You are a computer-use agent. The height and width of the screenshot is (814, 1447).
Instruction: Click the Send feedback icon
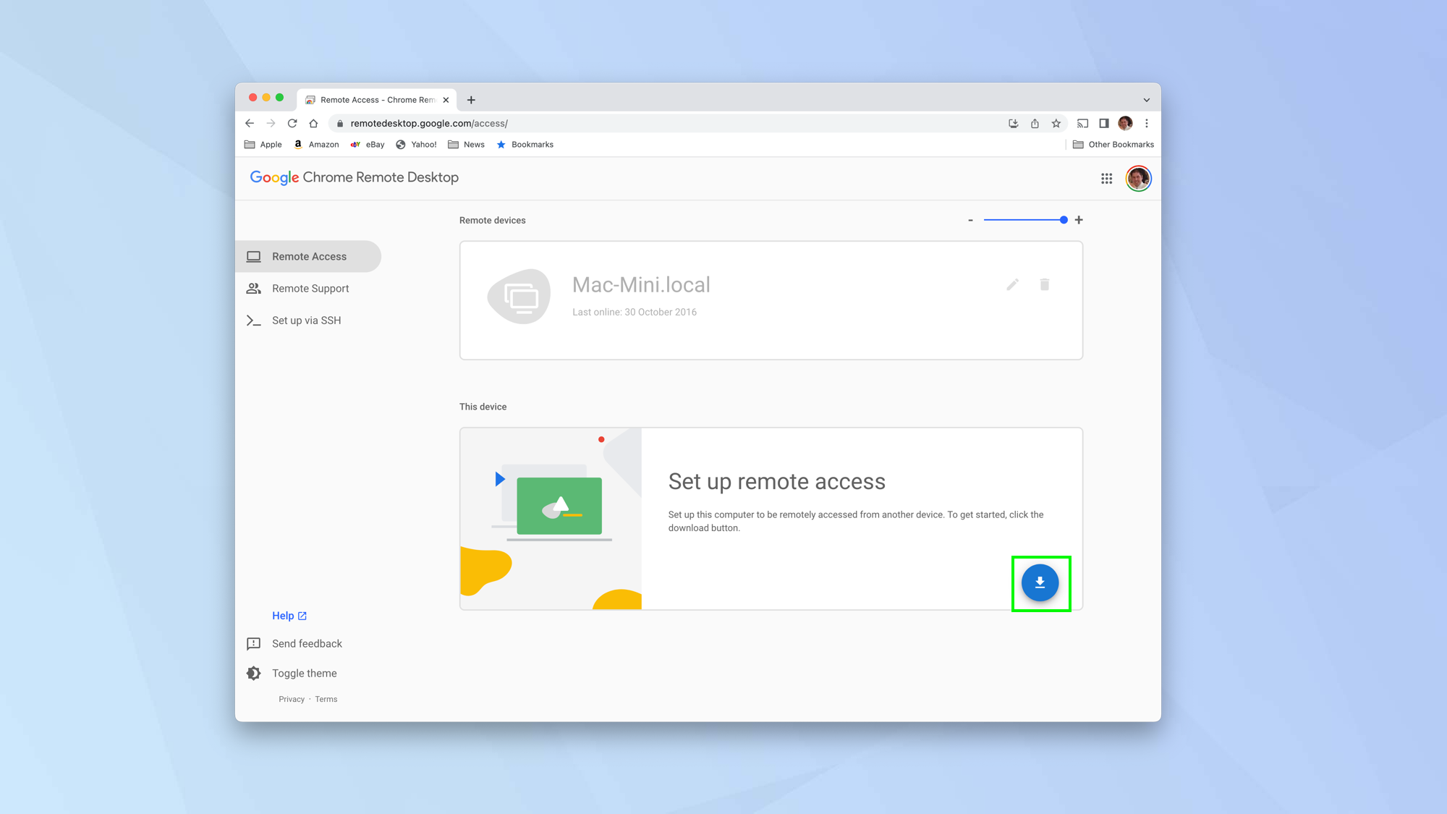coord(253,643)
